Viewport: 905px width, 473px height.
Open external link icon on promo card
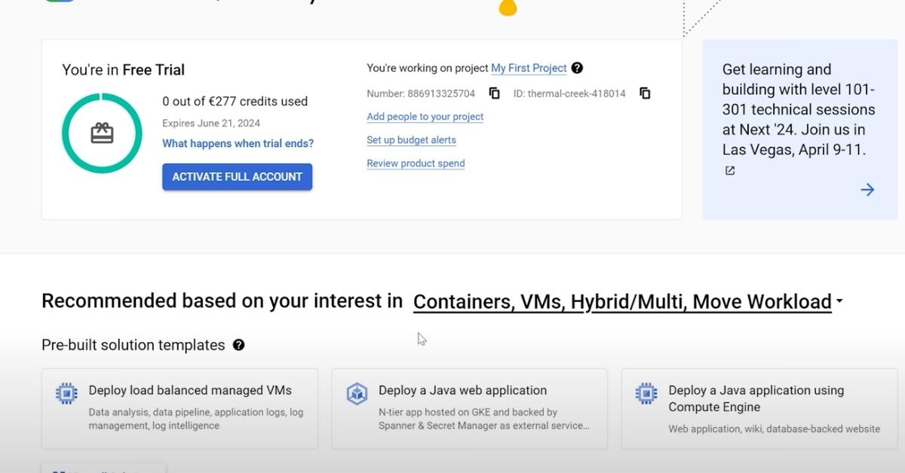tap(729, 171)
